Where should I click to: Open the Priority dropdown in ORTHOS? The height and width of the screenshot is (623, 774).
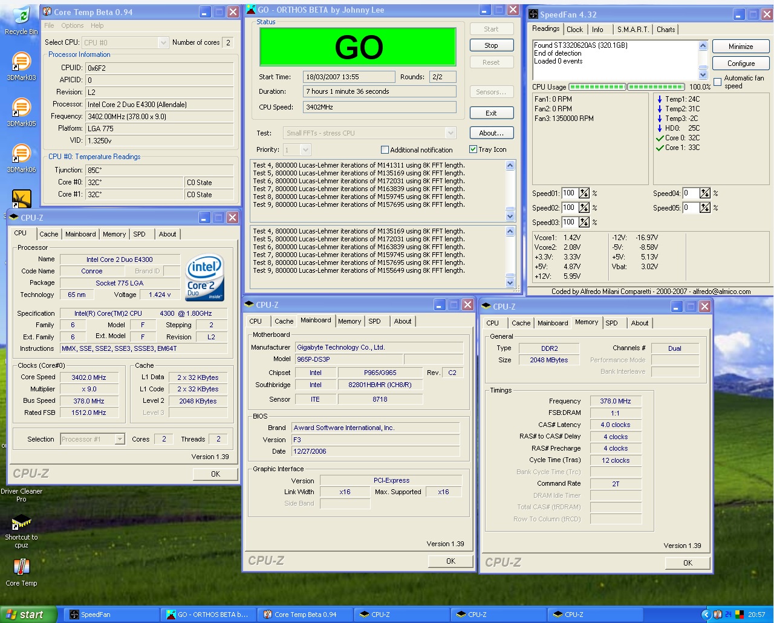(305, 150)
